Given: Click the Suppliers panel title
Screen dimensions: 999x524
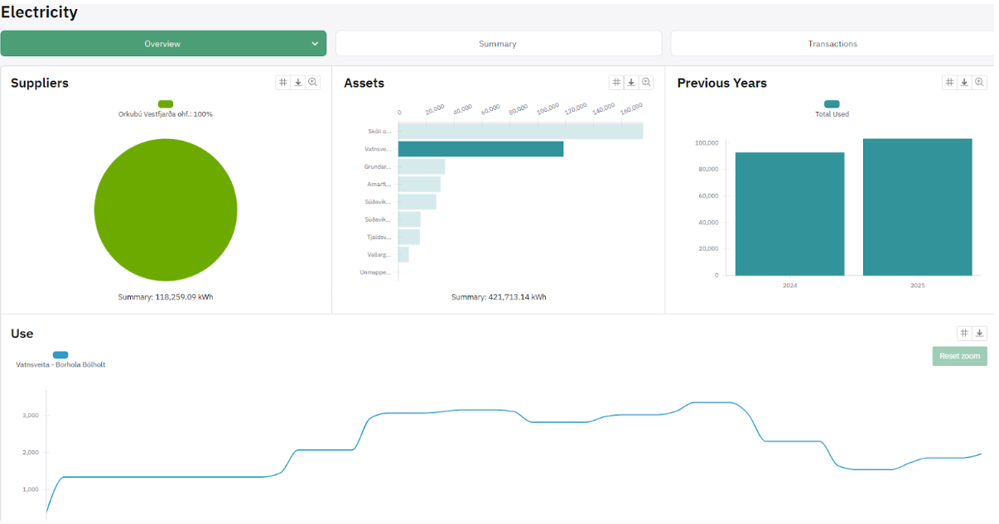Looking at the screenshot, I should point(40,83).
